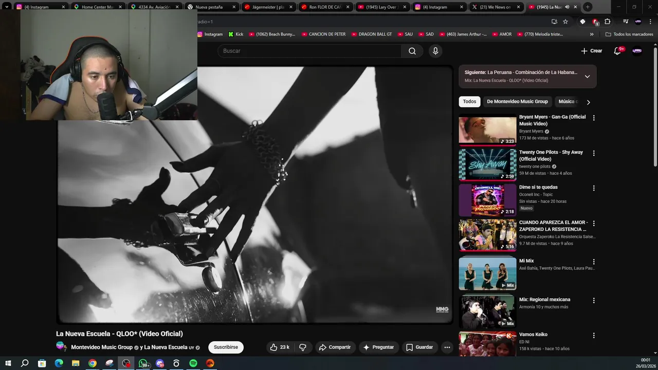Close the We News on X tab
This screenshot has height=370, width=658.
[x=518, y=7]
